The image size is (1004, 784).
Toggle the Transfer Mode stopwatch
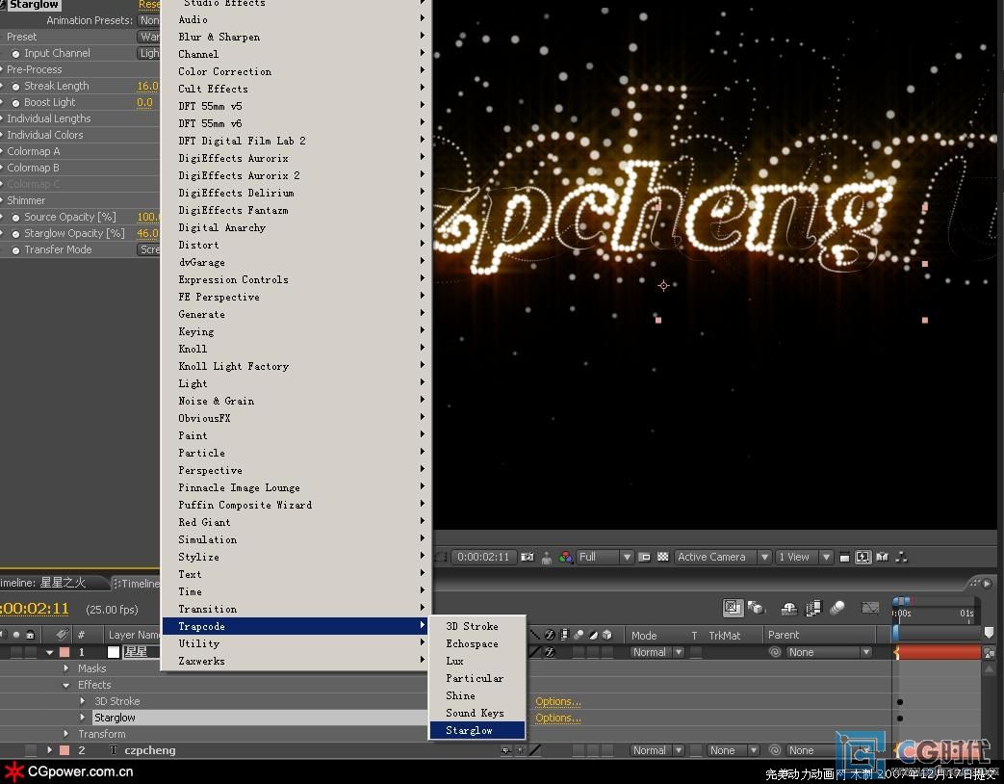click(16, 250)
